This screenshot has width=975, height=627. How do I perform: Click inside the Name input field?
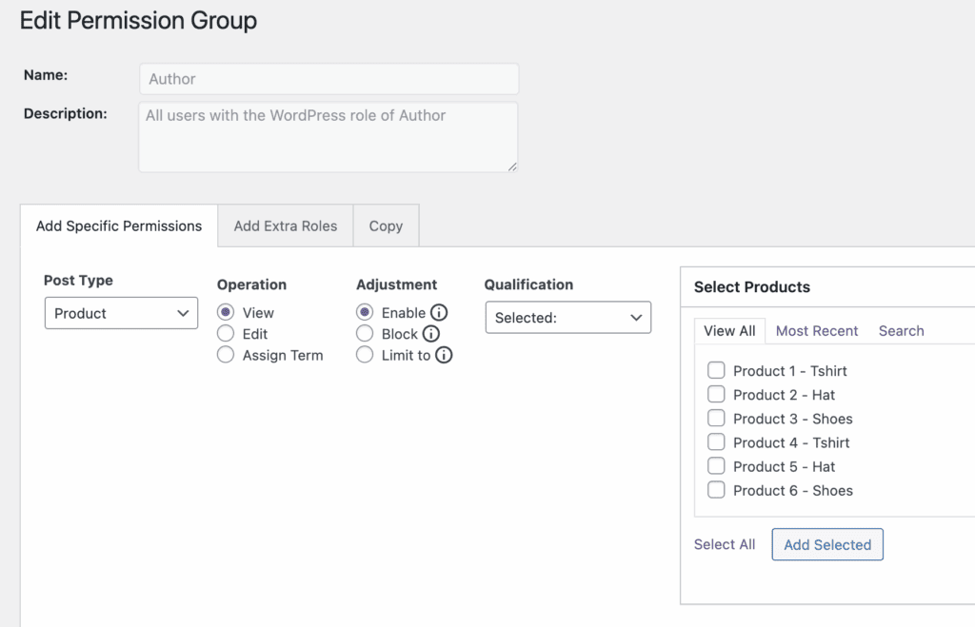point(328,78)
